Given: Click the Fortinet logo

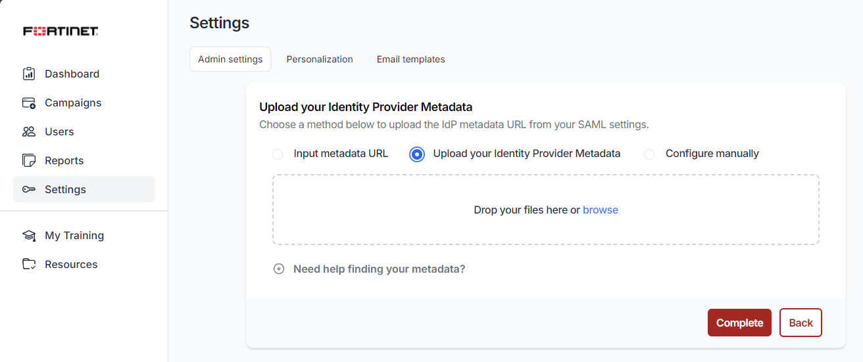Looking at the screenshot, I should click(x=61, y=31).
